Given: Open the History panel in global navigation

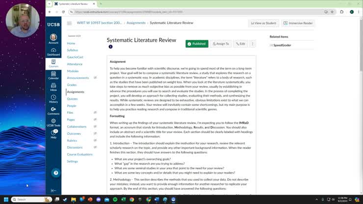Looking at the screenshot, I should (53, 99).
